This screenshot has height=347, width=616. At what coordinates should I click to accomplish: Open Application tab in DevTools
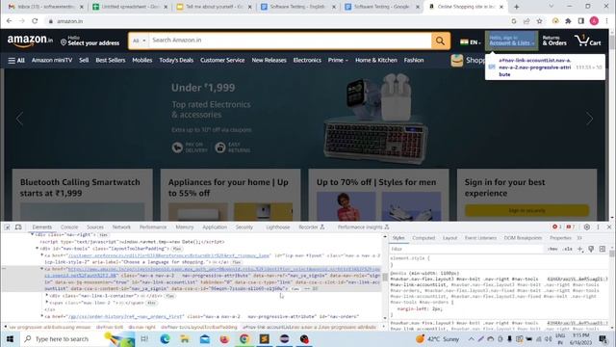point(215,227)
